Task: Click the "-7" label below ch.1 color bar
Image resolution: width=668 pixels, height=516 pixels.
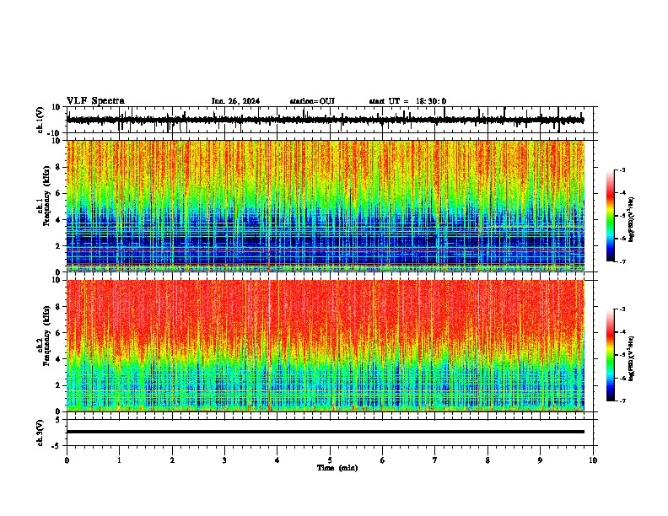Action: pos(622,261)
